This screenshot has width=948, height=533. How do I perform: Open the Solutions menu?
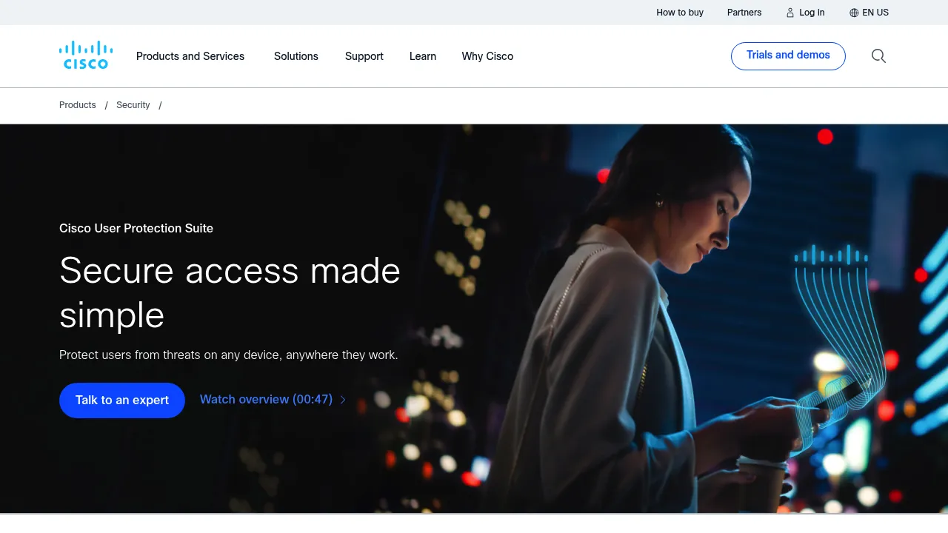(296, 56)
